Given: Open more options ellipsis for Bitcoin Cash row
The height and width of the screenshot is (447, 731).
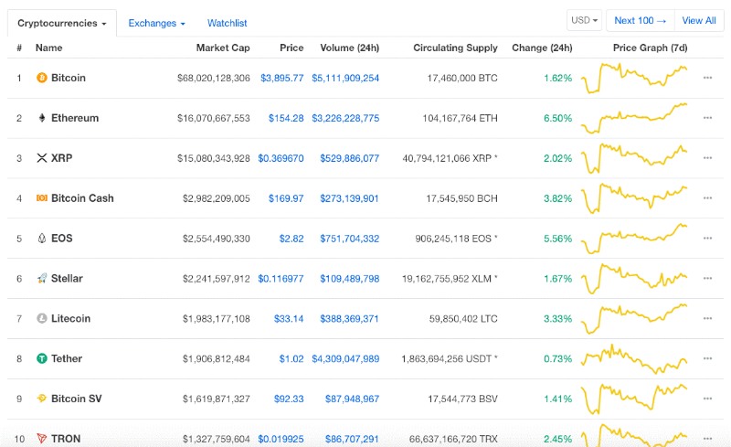Looking at the screenshot, I should (707, 197).
